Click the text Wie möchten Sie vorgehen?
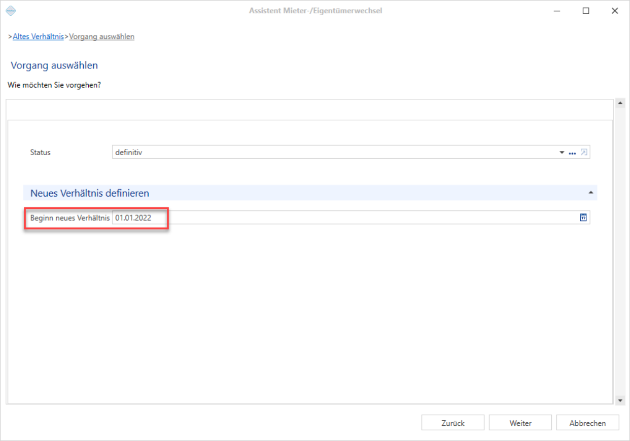The image size is (630, 441). [x=54, y=85]
